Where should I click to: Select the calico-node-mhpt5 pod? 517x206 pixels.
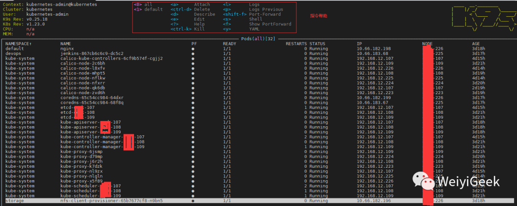[83, 73]
